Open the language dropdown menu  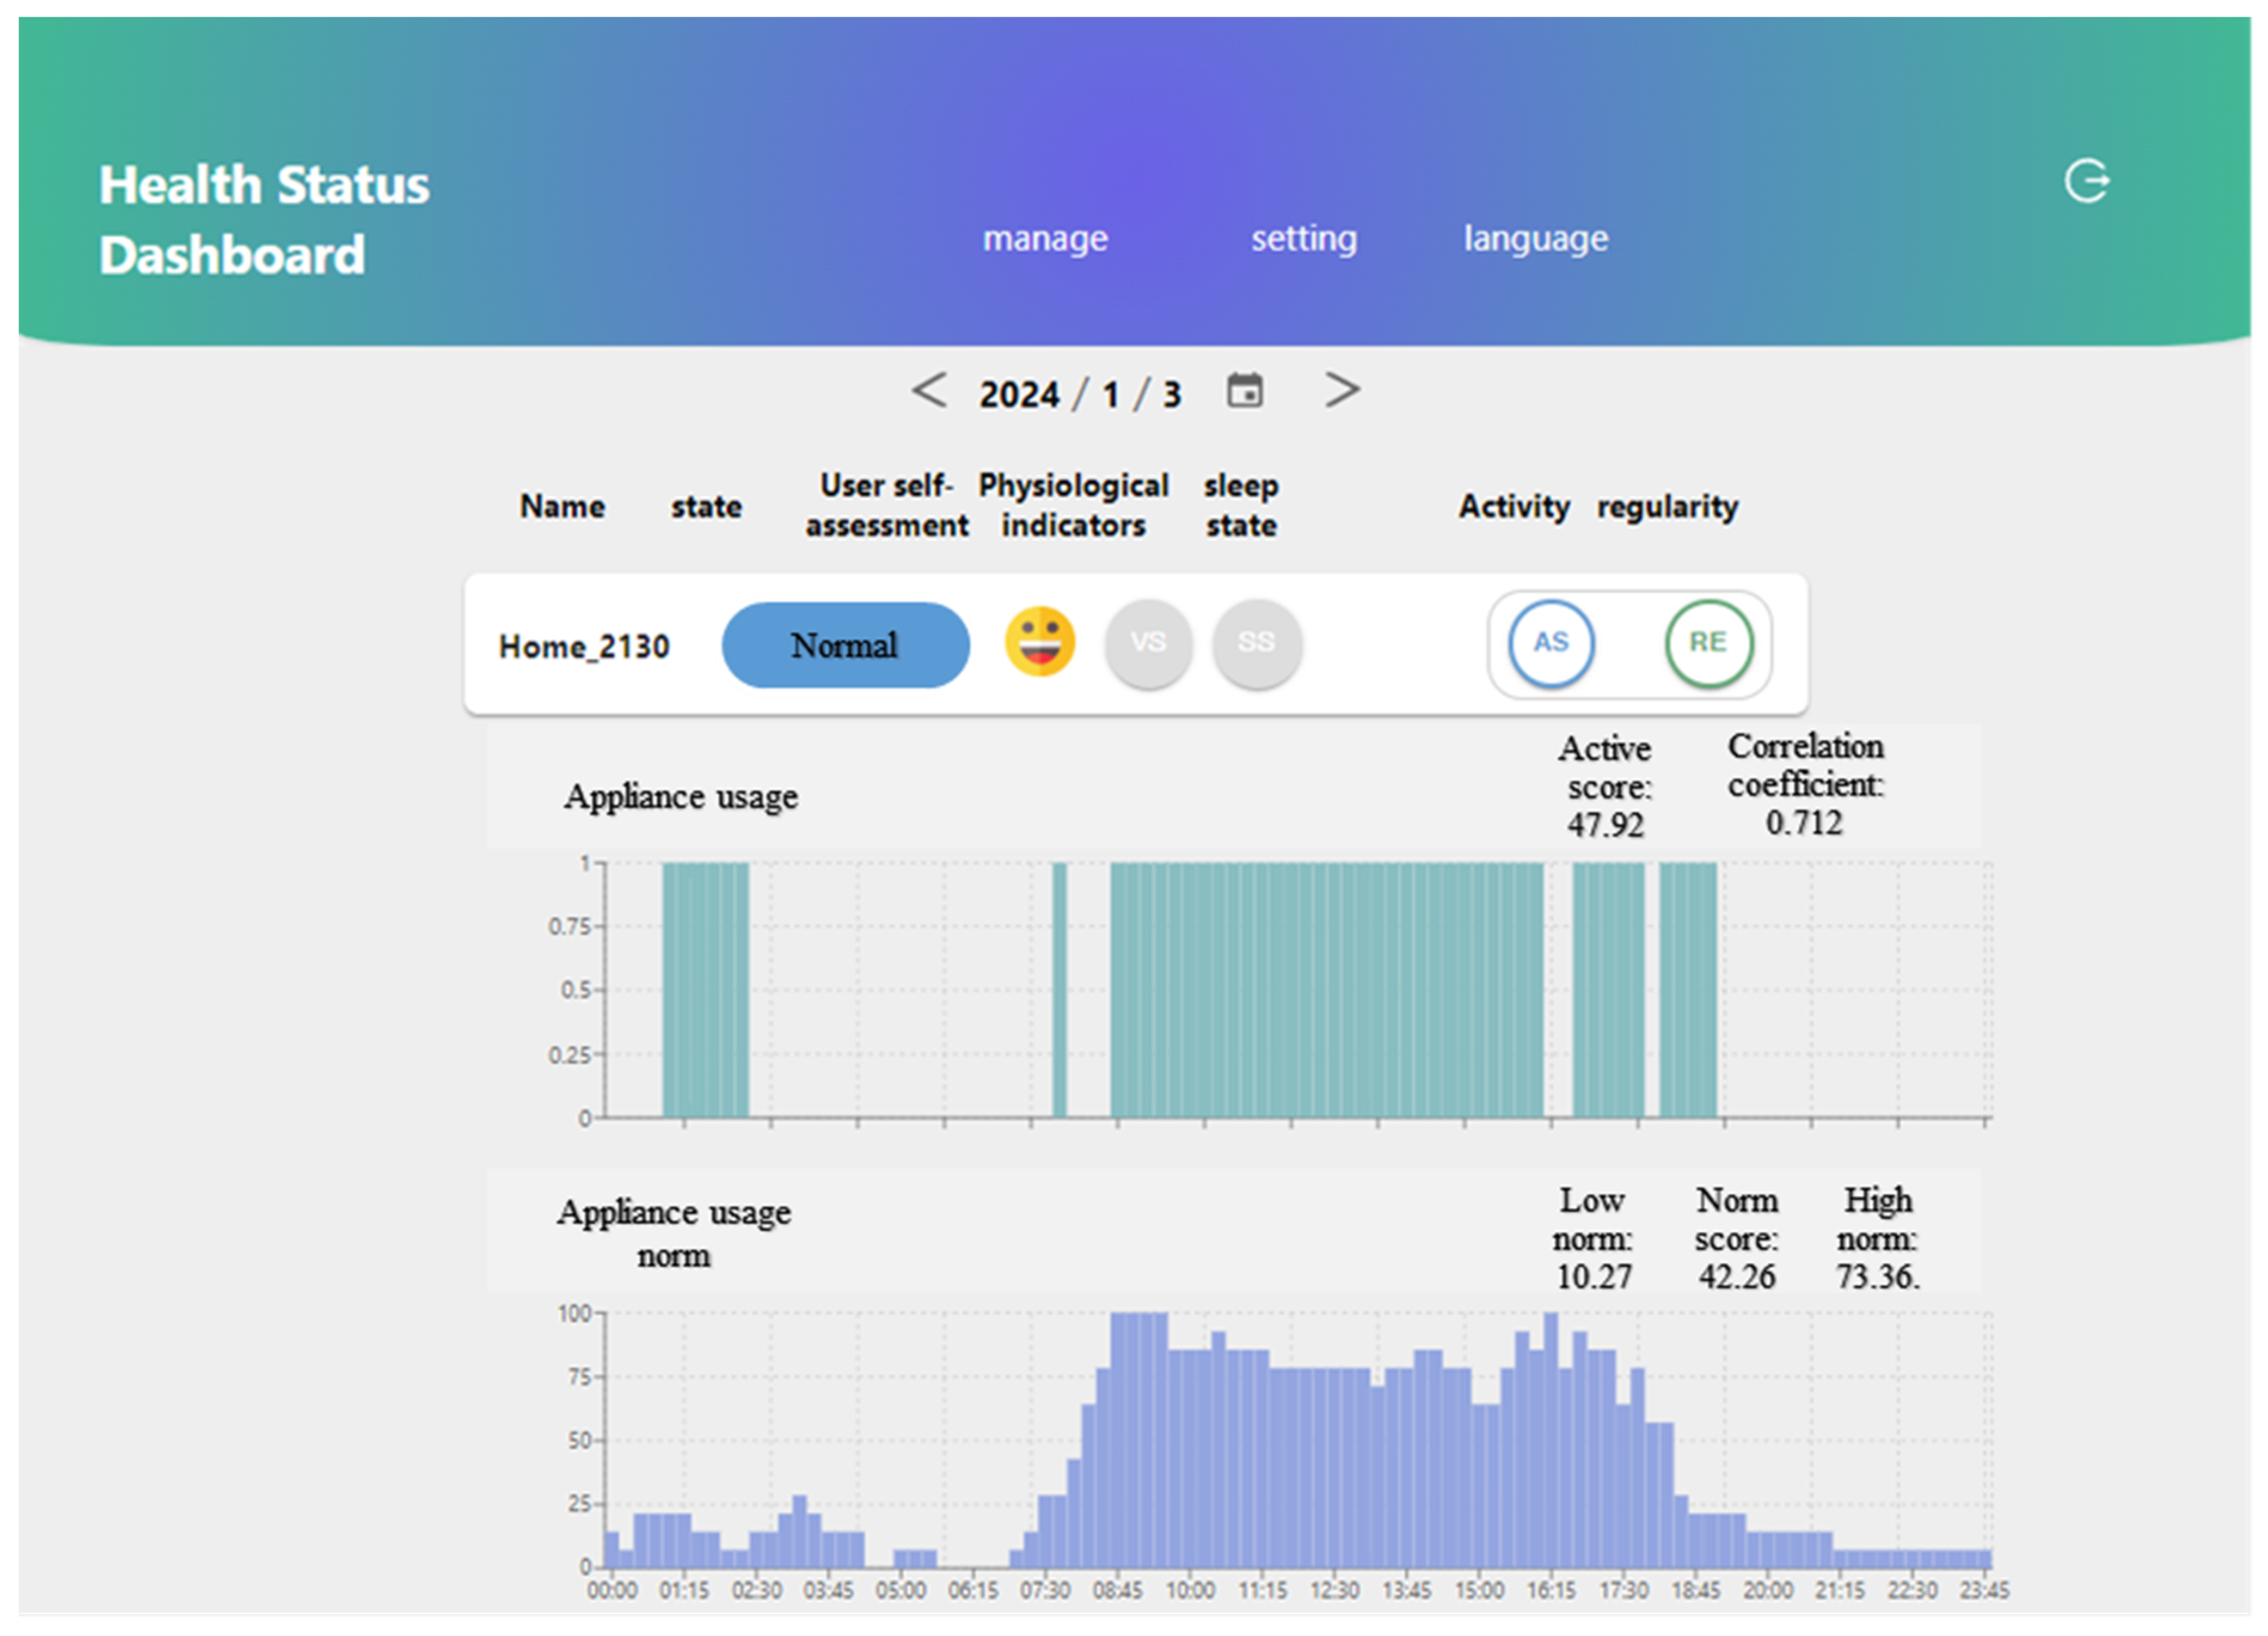tap(1536, 238)
